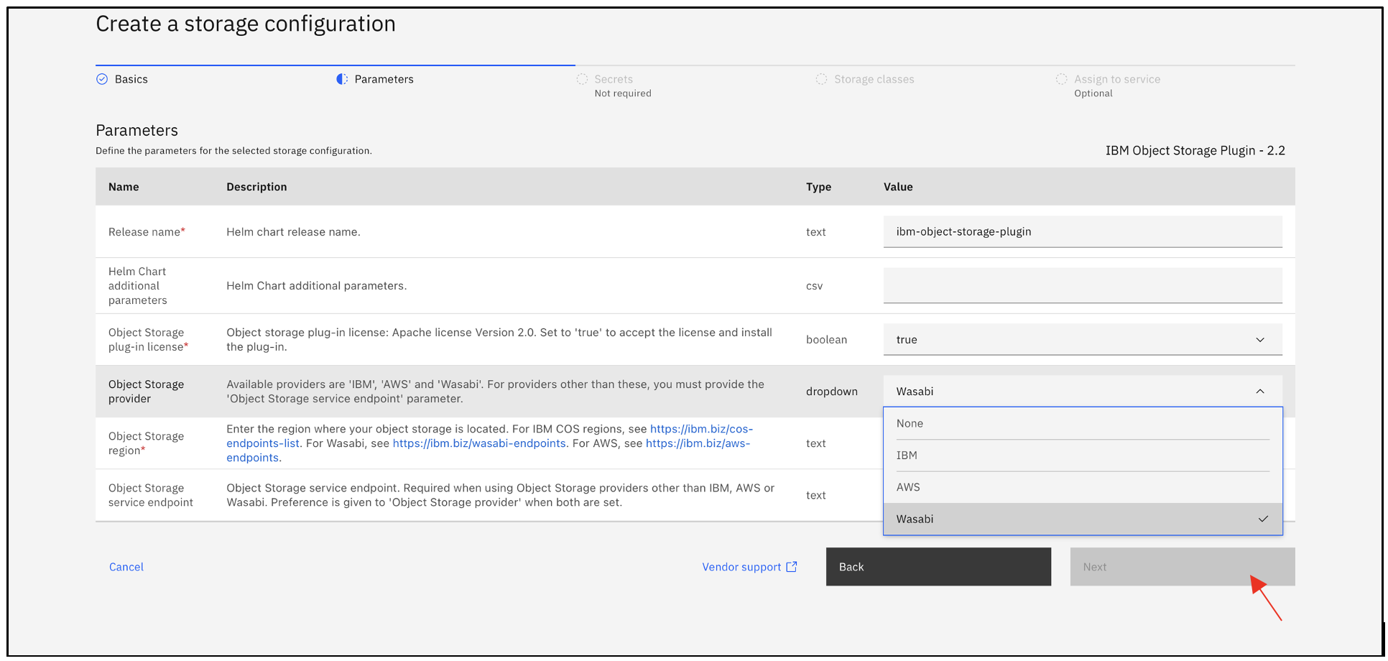Screen dimensions: 1388x661
Task: Select IBM in the provider list
Action: (1083, 456)
